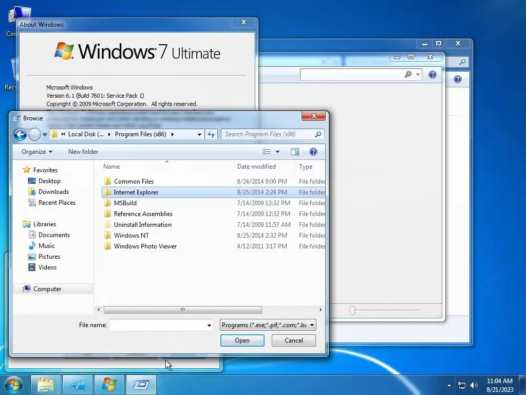Open the More options arrow for views
526x395 pixels.
[277, 152]
